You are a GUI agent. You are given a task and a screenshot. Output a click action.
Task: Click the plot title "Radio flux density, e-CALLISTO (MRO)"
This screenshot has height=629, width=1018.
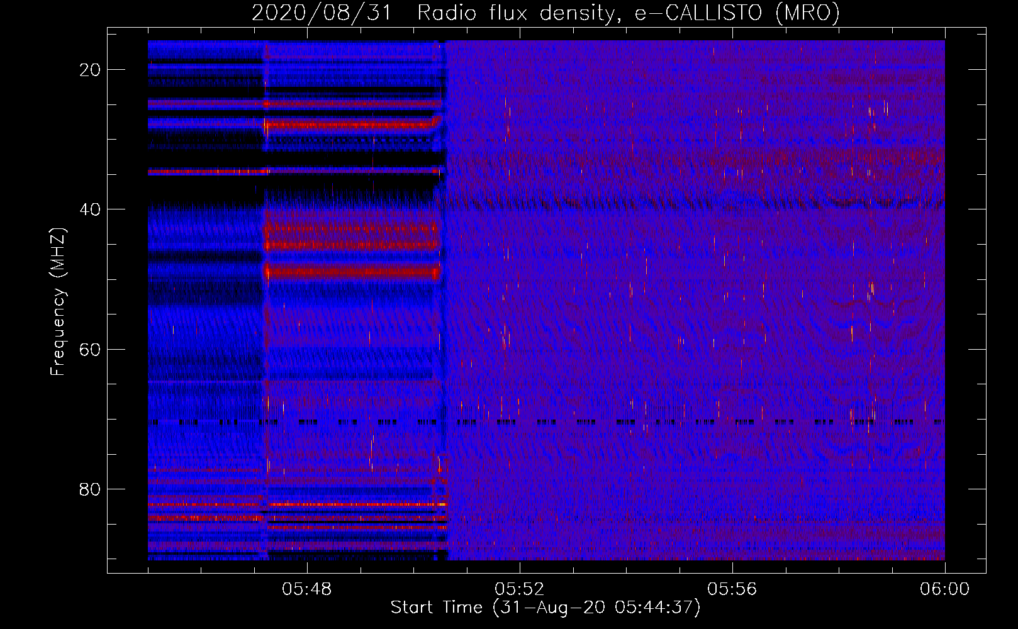(629, 13)
